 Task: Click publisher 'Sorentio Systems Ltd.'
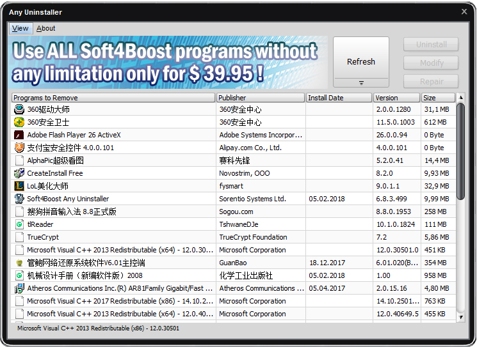(x=252, y=199)
